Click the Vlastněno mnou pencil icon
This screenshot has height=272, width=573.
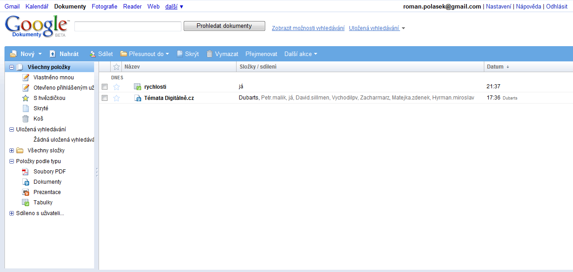tap(26, 78)
